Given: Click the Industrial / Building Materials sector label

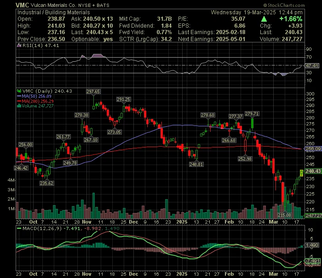Looking at the screenshot, I should point(54,12).
